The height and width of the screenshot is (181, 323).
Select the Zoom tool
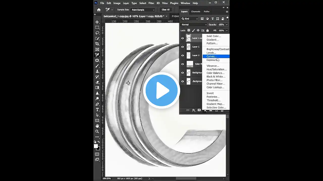point(97,131)
